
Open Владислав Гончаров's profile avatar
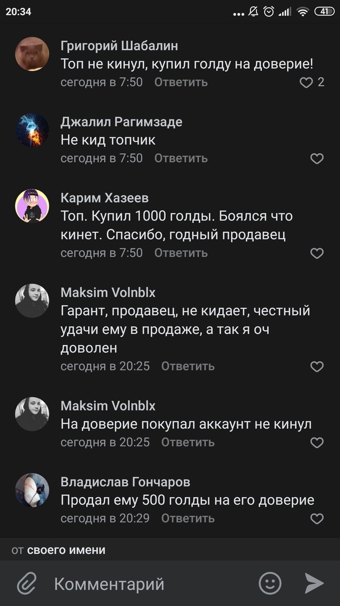point(32,490)
